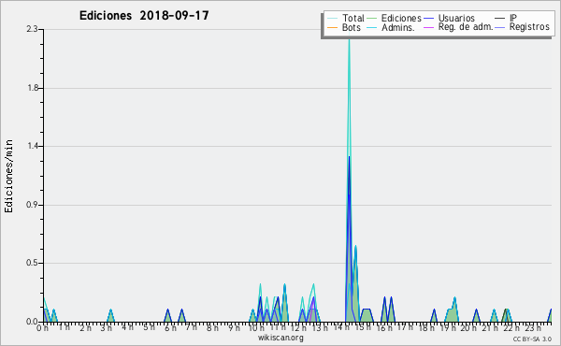Click the 'wikiscan.org' label below the chart
This screenshot has width=561, height=346.
tap(280, 338)
